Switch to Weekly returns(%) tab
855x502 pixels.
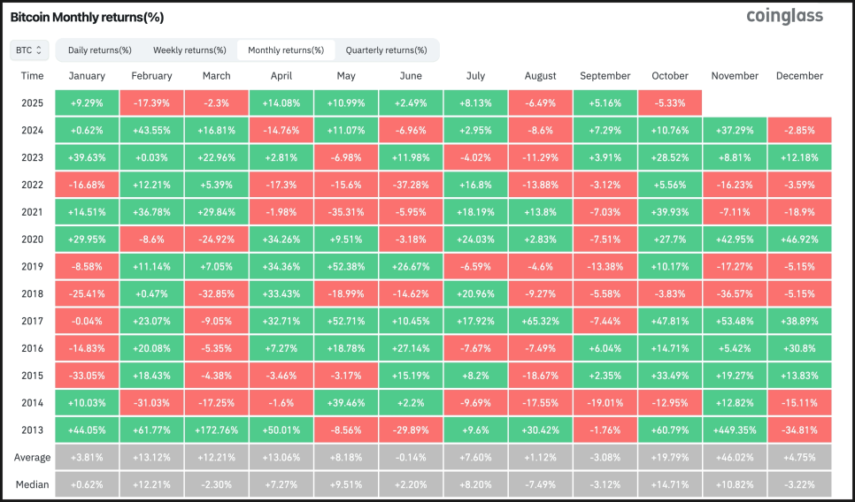pos(189,50)
